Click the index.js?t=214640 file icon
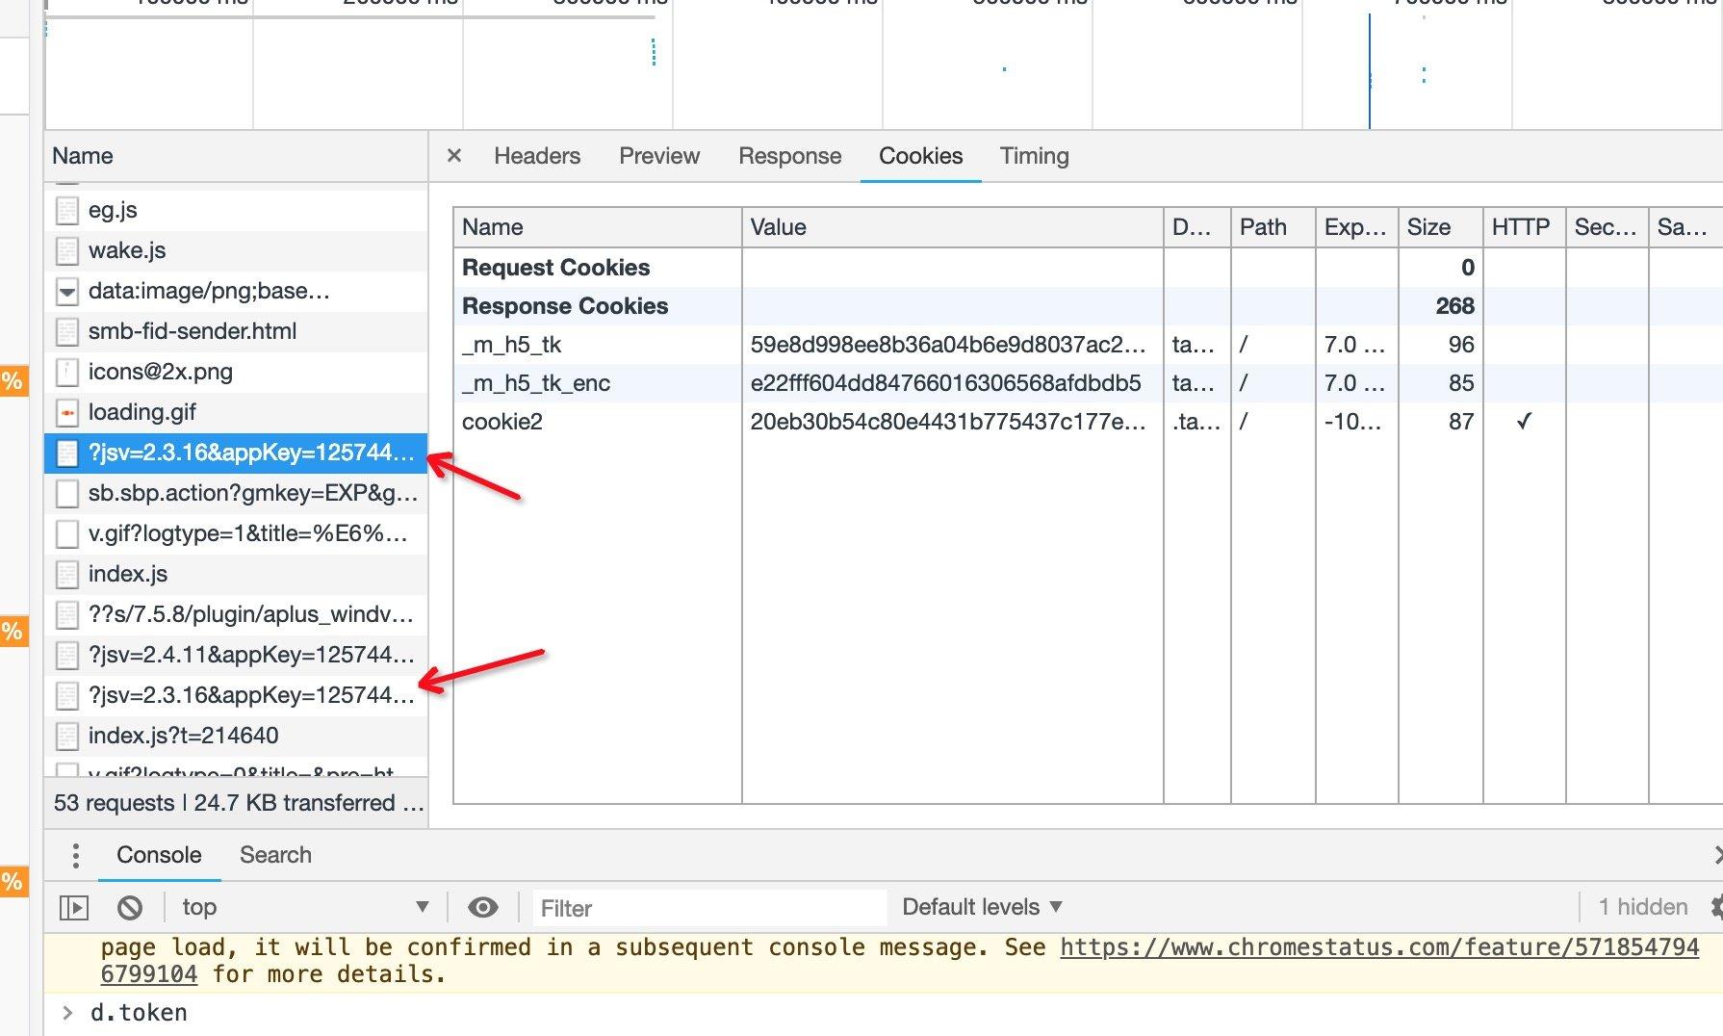Screen dimensions: 1723x1036 (67, 737)
